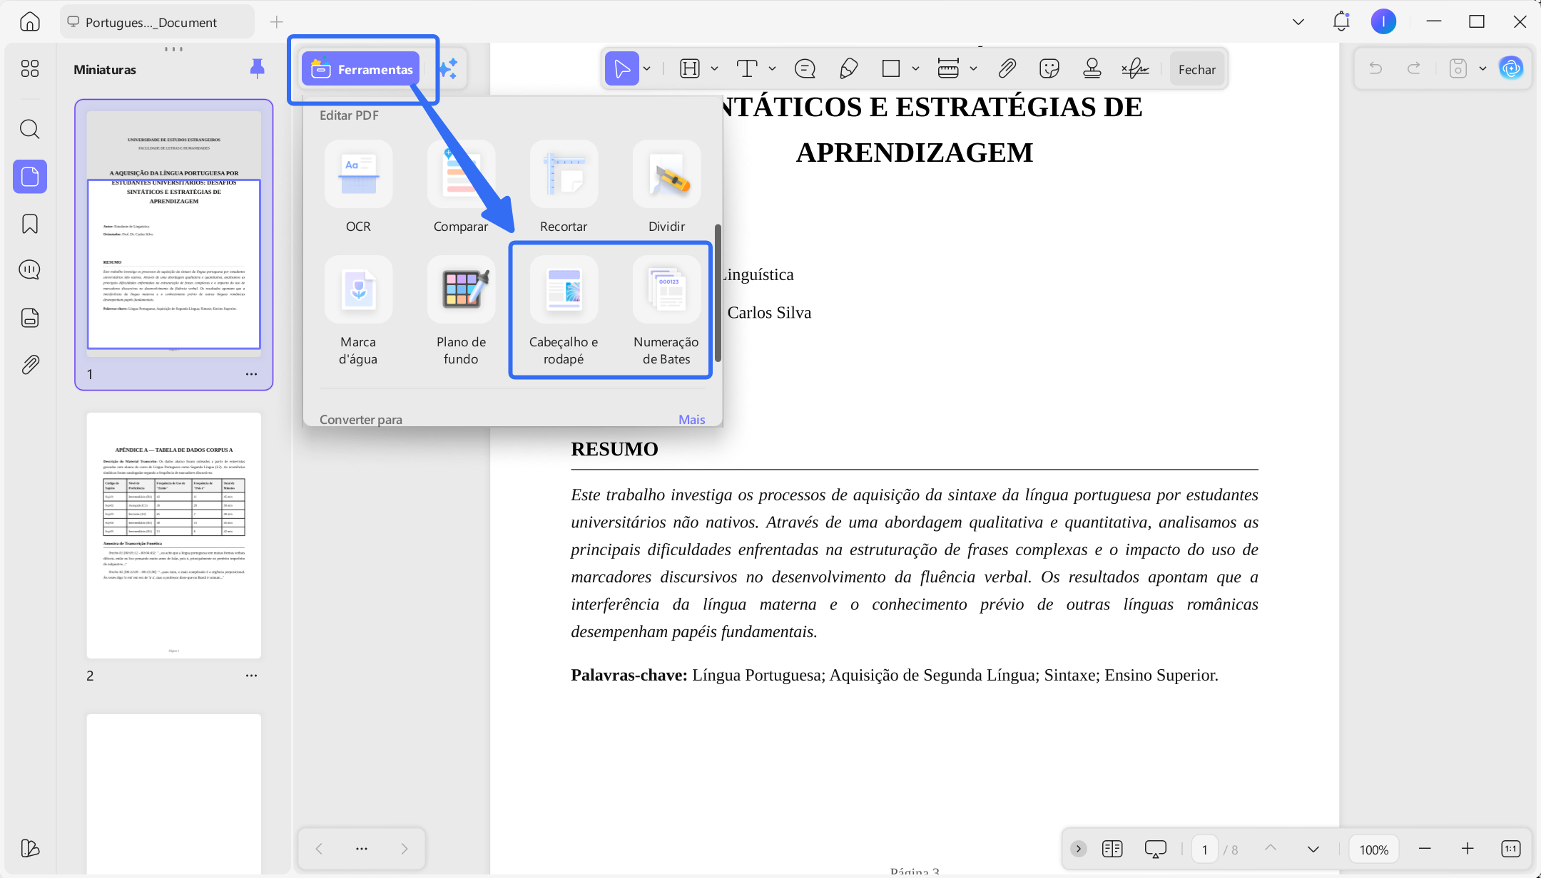The image size is (1541, 878).
Task: Choose the OCR tool
Action: [358, 187]
